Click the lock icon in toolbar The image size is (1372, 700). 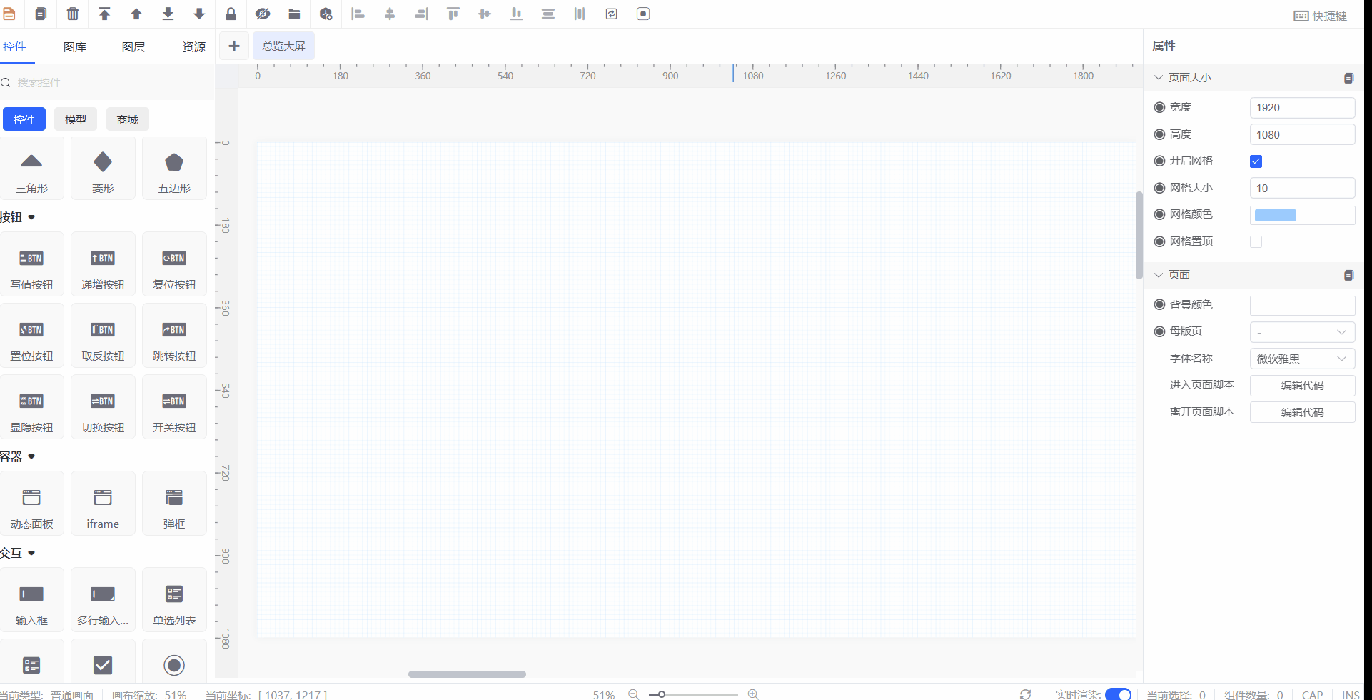pos(231,14)
